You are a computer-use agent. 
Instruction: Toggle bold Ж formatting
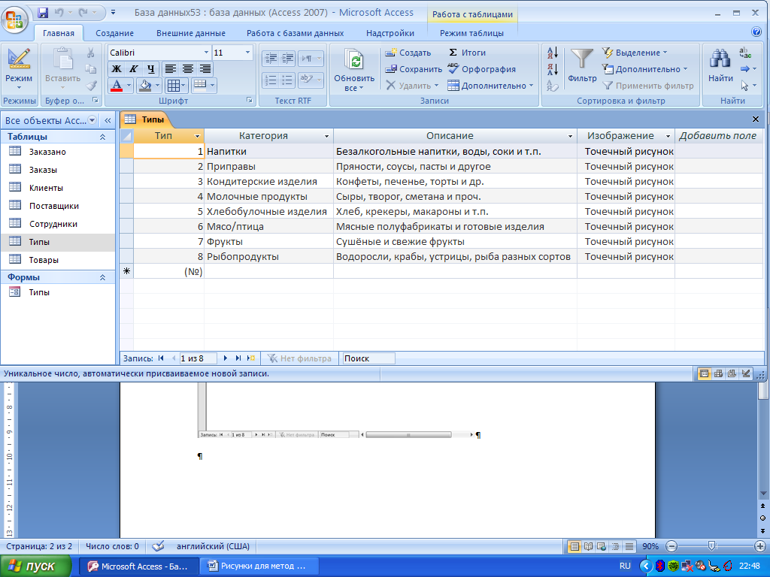(x=117, y=68)
